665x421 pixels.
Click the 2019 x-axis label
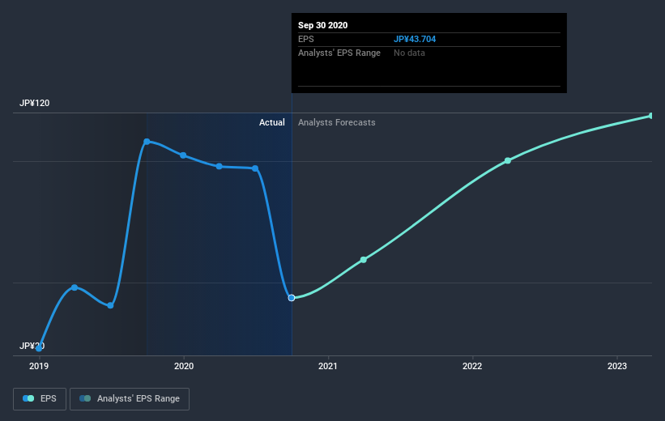click(39, 366)
